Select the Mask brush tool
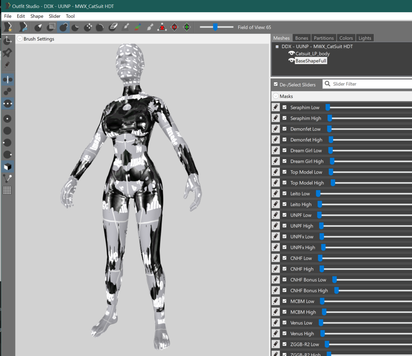This screenshot has width=412, height=356. point(51,27)
